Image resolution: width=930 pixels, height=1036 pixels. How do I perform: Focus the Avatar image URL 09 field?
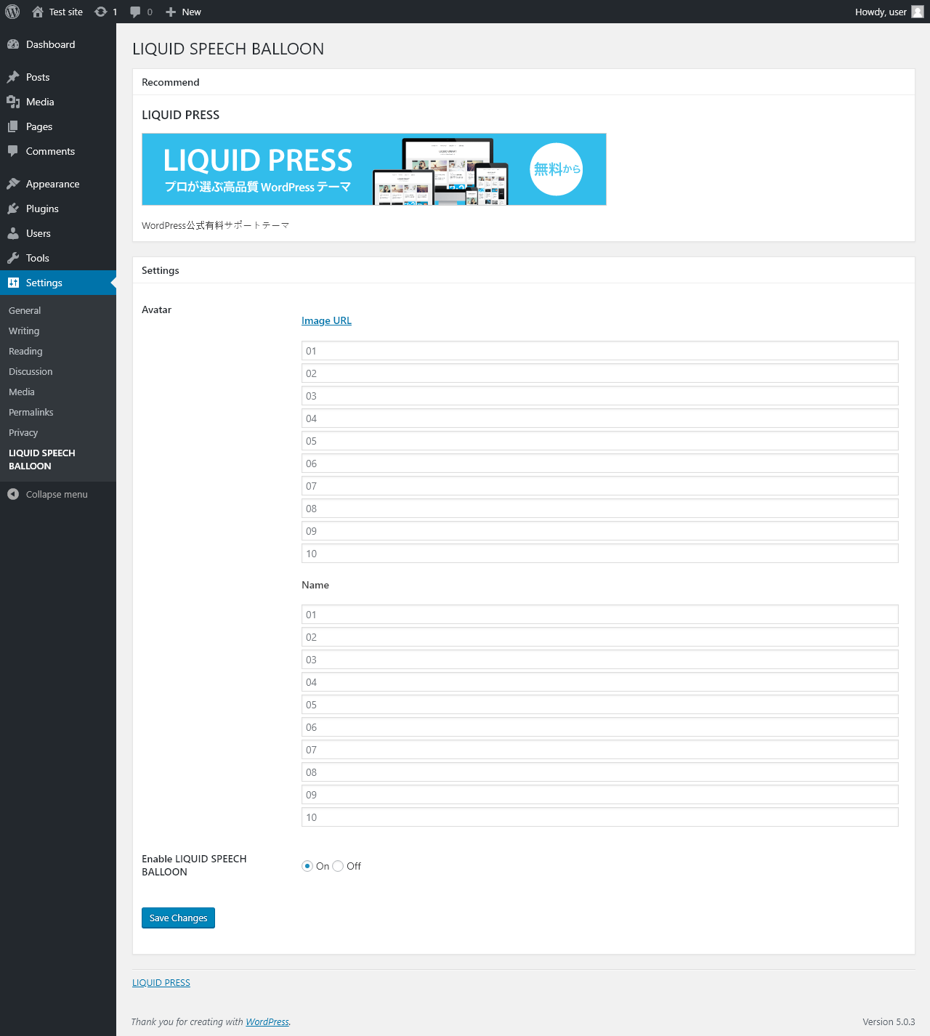tap(600, 531)
